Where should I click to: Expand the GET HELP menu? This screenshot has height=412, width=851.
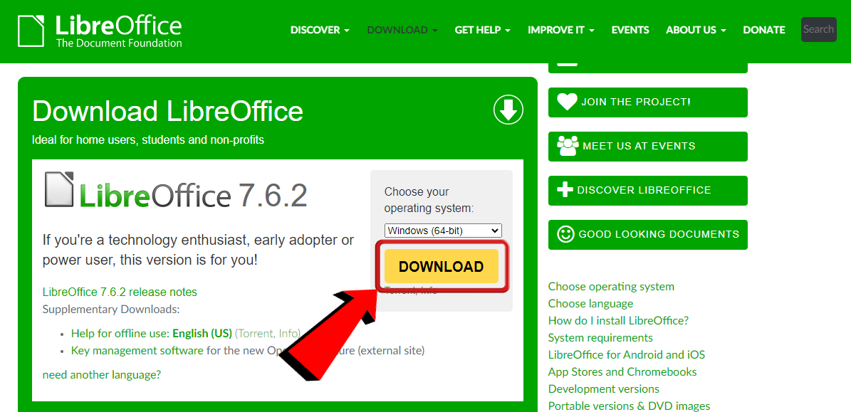click(x=482, y=30)
